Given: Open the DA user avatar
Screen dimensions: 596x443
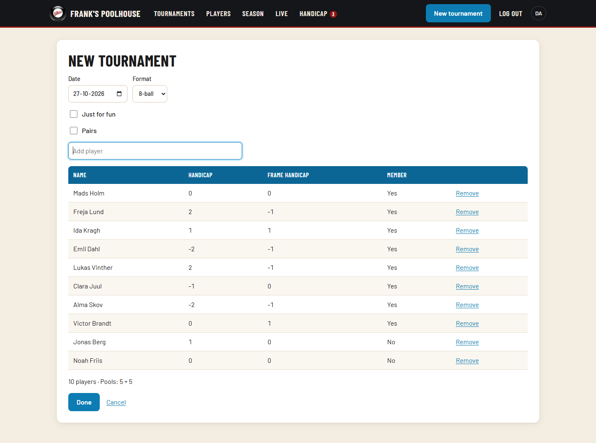Looking at the screenshot, I should (538, 14).
